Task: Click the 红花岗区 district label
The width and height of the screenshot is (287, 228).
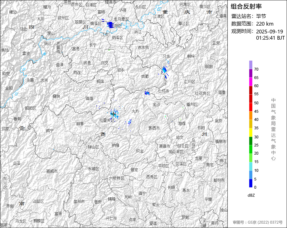Action: (203, 93)
